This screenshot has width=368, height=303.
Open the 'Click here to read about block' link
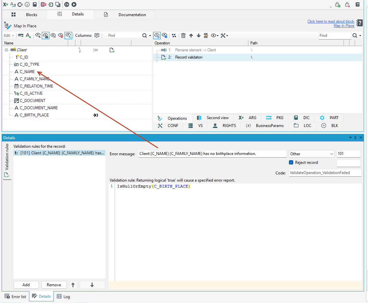tap(331, 21)
